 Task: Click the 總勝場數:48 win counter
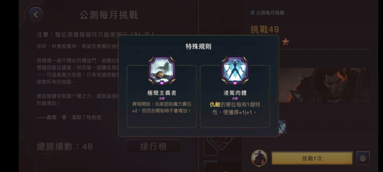pyautogui.click(x=65, y=147)
